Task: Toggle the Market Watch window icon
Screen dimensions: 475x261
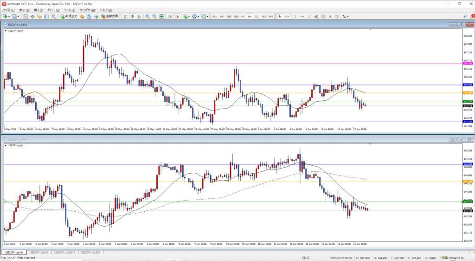Action: pyautogui.click(x=26, y=16)
